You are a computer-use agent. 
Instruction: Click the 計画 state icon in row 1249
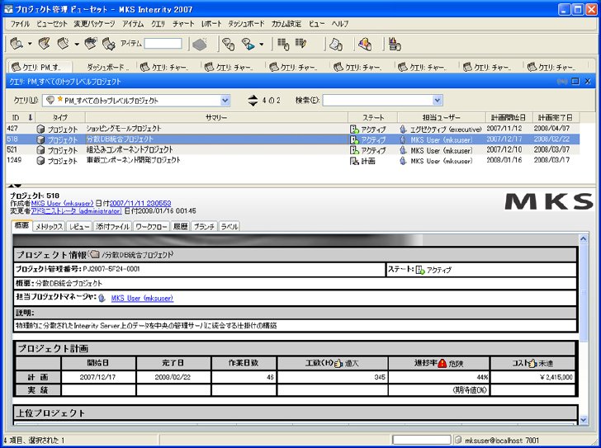[354, 161]
